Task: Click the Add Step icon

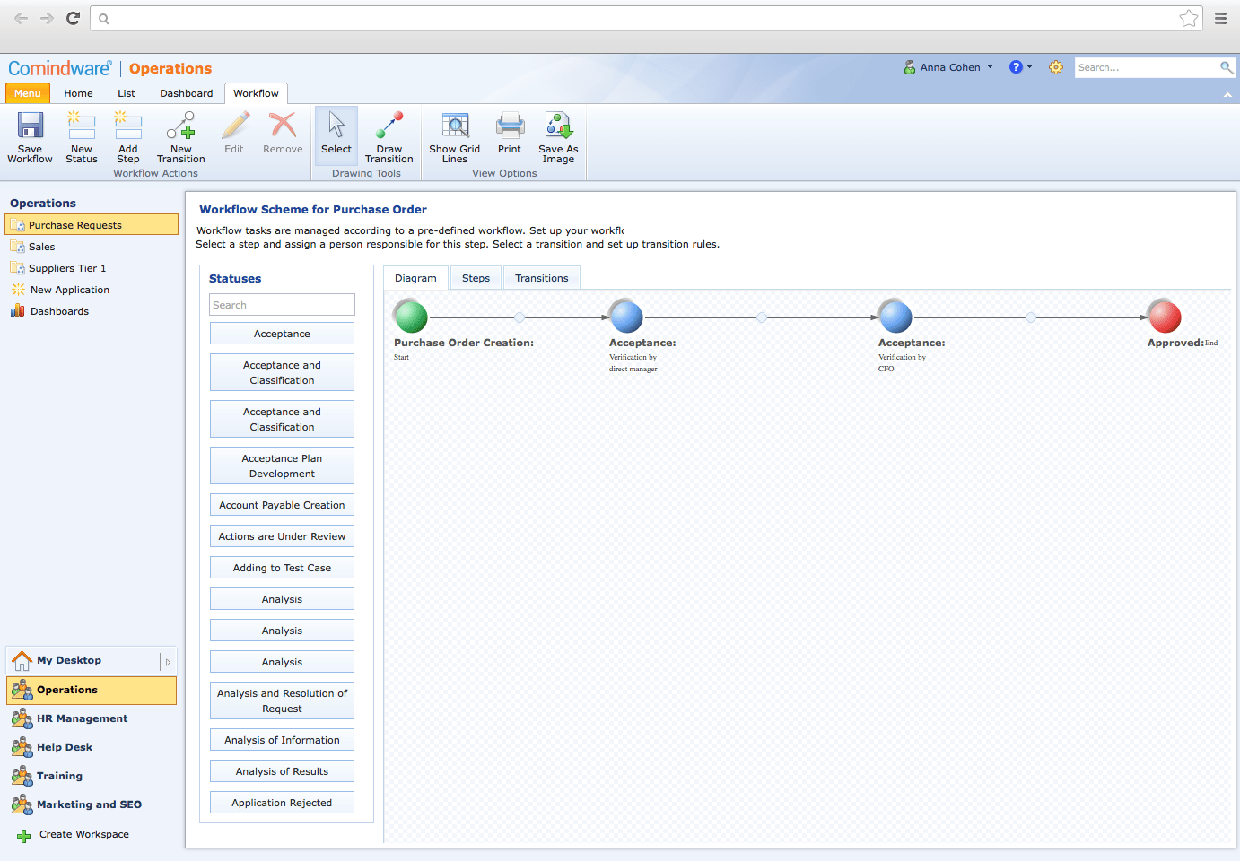Action: 127,136
